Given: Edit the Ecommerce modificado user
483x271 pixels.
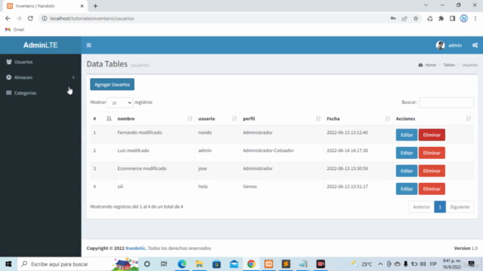Looking at the screenshot, I should point(407,171).
